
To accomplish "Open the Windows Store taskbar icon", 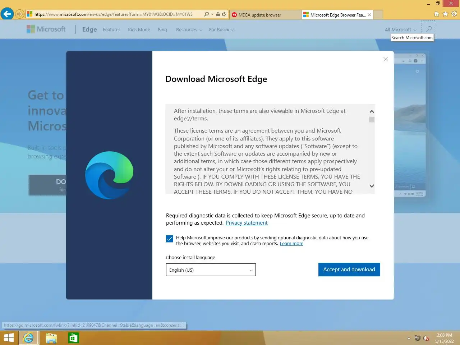I will [74, 338].
